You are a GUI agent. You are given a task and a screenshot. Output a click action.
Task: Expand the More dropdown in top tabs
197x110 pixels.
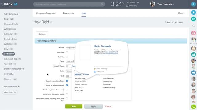[181, 13]
